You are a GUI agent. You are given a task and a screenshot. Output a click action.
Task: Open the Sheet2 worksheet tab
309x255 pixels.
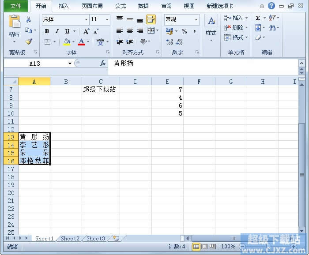pos(70,239)
